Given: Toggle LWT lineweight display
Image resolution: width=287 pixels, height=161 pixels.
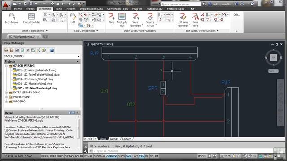Looking at the screenshot, I should [x=135, y=156].
